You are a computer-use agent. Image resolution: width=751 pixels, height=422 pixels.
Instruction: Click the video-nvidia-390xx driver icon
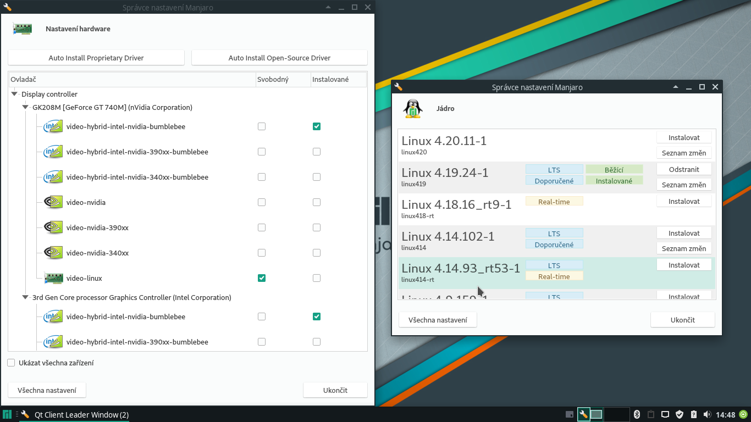pyautogui.click(x=53, y=227)
